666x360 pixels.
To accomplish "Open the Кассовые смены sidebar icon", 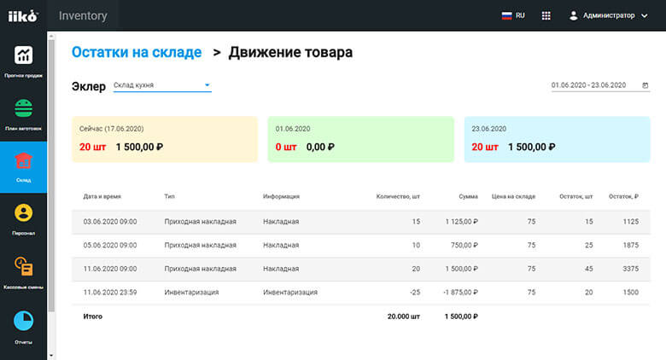I will pos(24,268).
